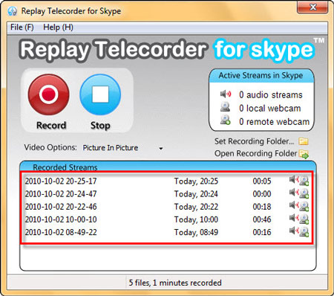Click the speaker icon next to audio streams
Image resolution: width=334 pixels, height=296 pixels.
[x=226, y=94]
